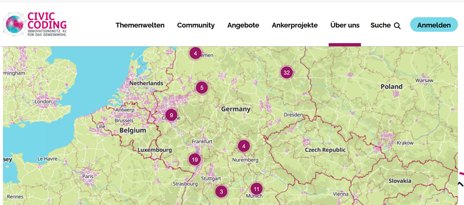Click the Vienna city label
Viewport: 464px width, 205px height.
(x=341, y=194)
